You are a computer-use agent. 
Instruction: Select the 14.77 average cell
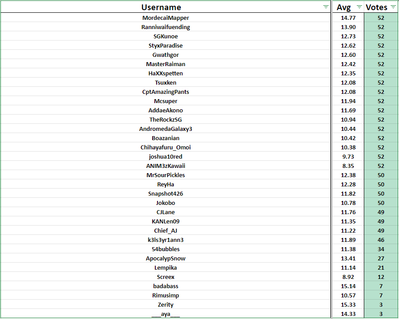point(348,18)
